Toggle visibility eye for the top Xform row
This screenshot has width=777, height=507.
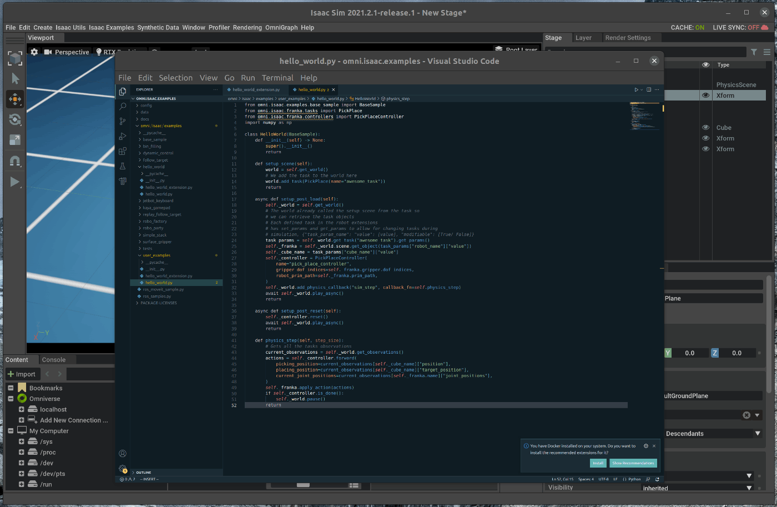click(x=705, y=96)
